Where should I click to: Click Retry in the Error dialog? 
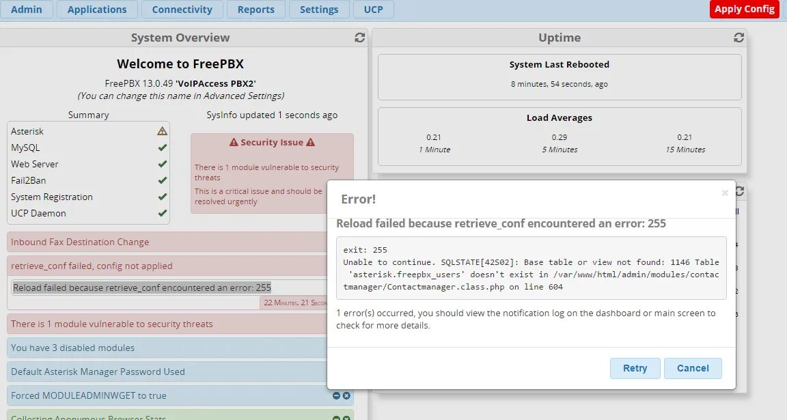tap(635, 368)
